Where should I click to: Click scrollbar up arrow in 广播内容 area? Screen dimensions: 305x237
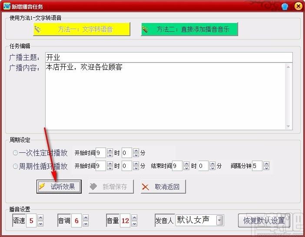[x=288, y=67]
